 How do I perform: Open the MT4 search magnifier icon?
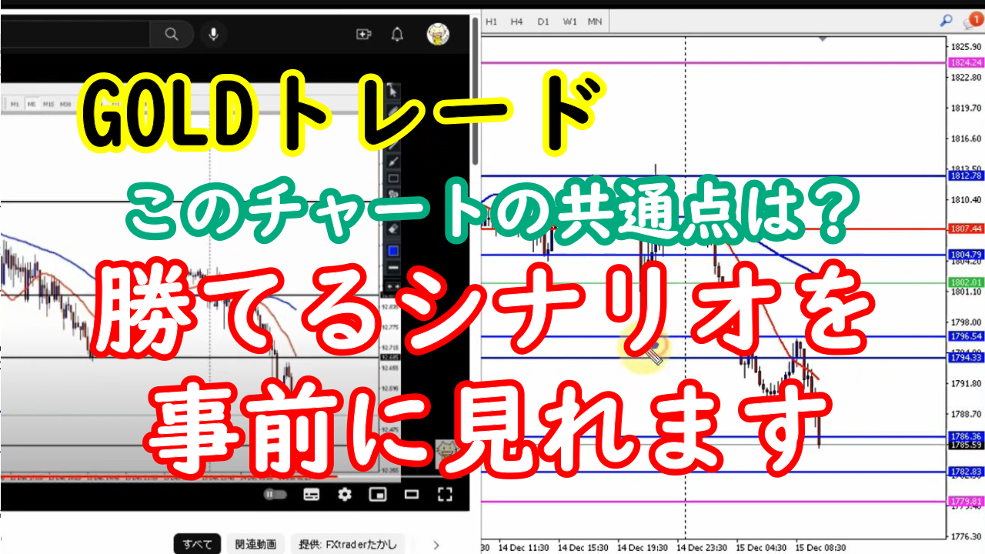(x=947, y=22)
